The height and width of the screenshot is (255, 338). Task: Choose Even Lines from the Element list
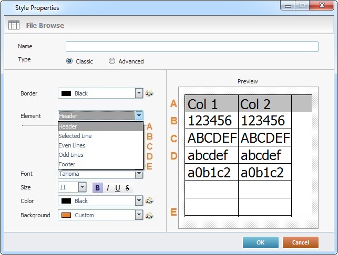tap(72, 145)
